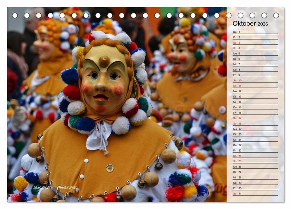Click the Oktober month heading
The width and height of the screenshot is (291, 209).
(x=244, y=24)
